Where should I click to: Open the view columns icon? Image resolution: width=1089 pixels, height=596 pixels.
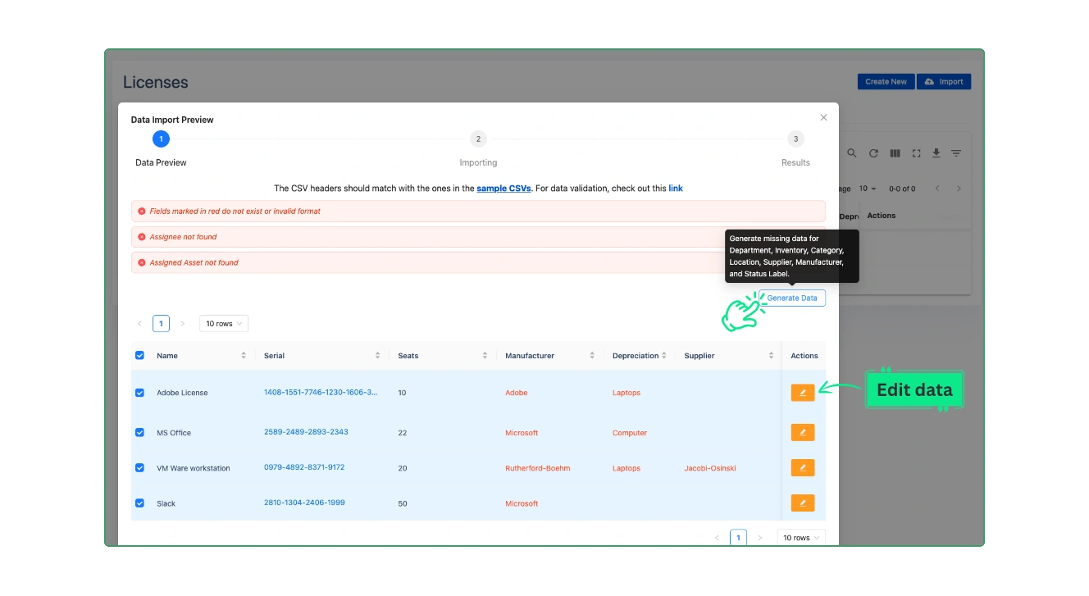point(895,153)
